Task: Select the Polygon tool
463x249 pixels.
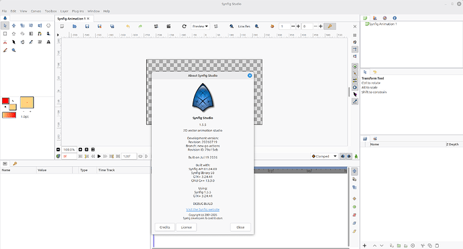Action: [22, 34]
